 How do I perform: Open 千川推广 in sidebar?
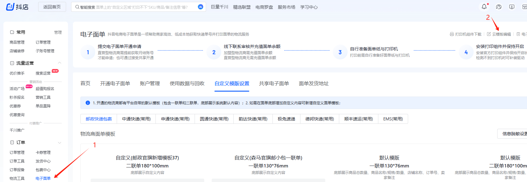pyautogui.click(x=17, y=130)
